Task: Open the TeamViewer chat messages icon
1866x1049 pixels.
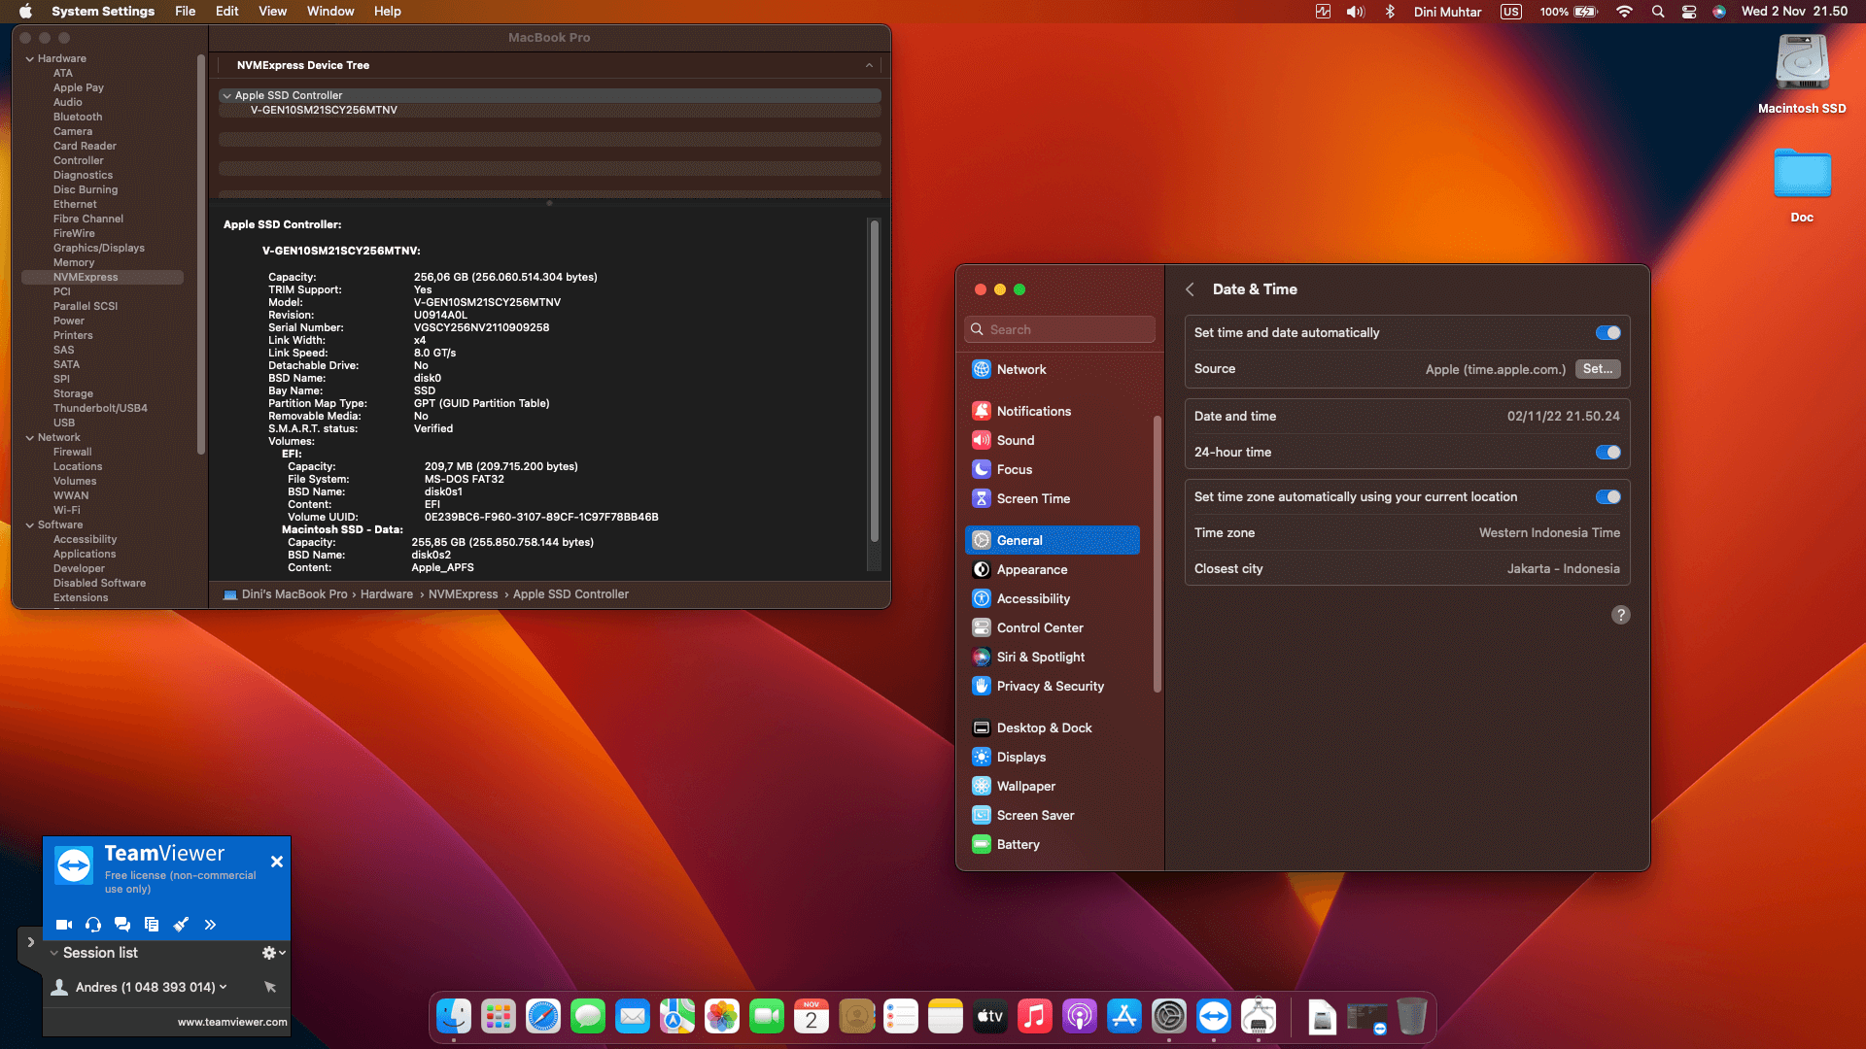Action: 122,925
